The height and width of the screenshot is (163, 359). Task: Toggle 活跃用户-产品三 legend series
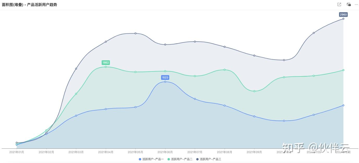click(209, 159)
